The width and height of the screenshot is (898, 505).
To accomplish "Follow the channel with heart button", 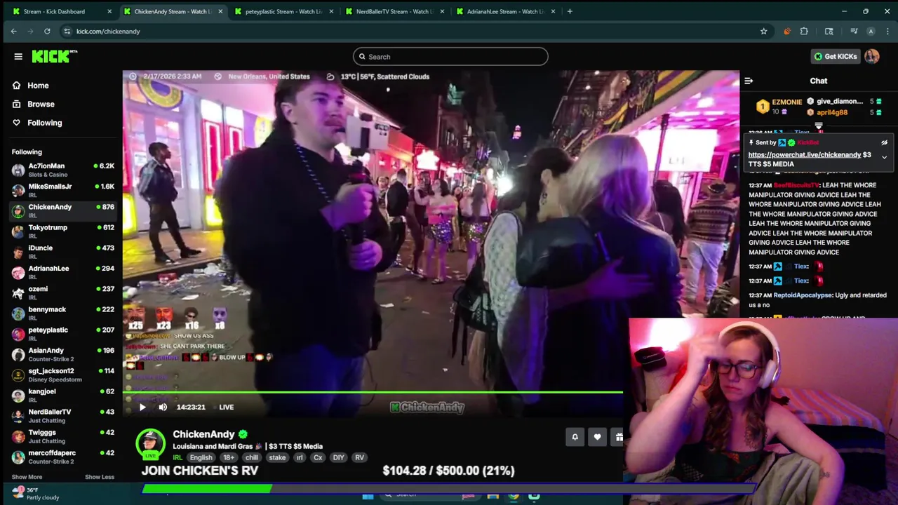I will click(597, 437).
